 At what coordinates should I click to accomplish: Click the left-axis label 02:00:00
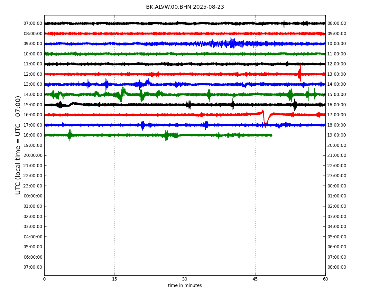[x=33, y=216]
